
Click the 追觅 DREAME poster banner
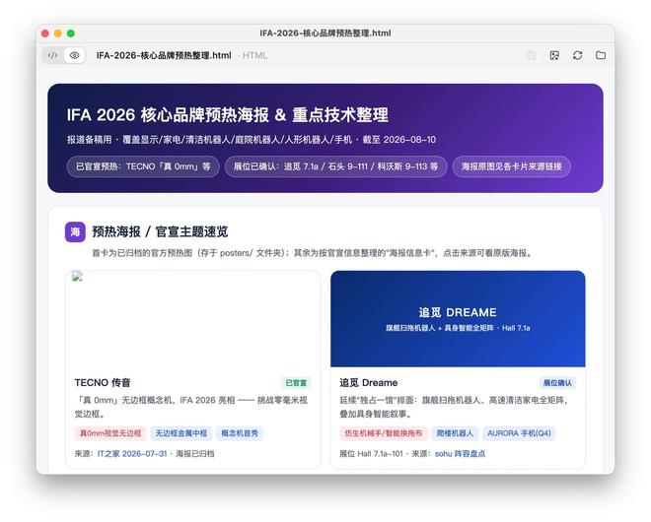[458, 319]
